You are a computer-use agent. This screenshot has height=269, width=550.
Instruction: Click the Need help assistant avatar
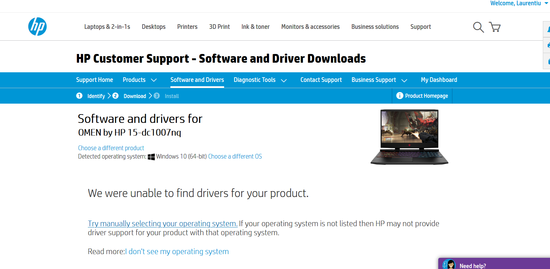point(449,264)
